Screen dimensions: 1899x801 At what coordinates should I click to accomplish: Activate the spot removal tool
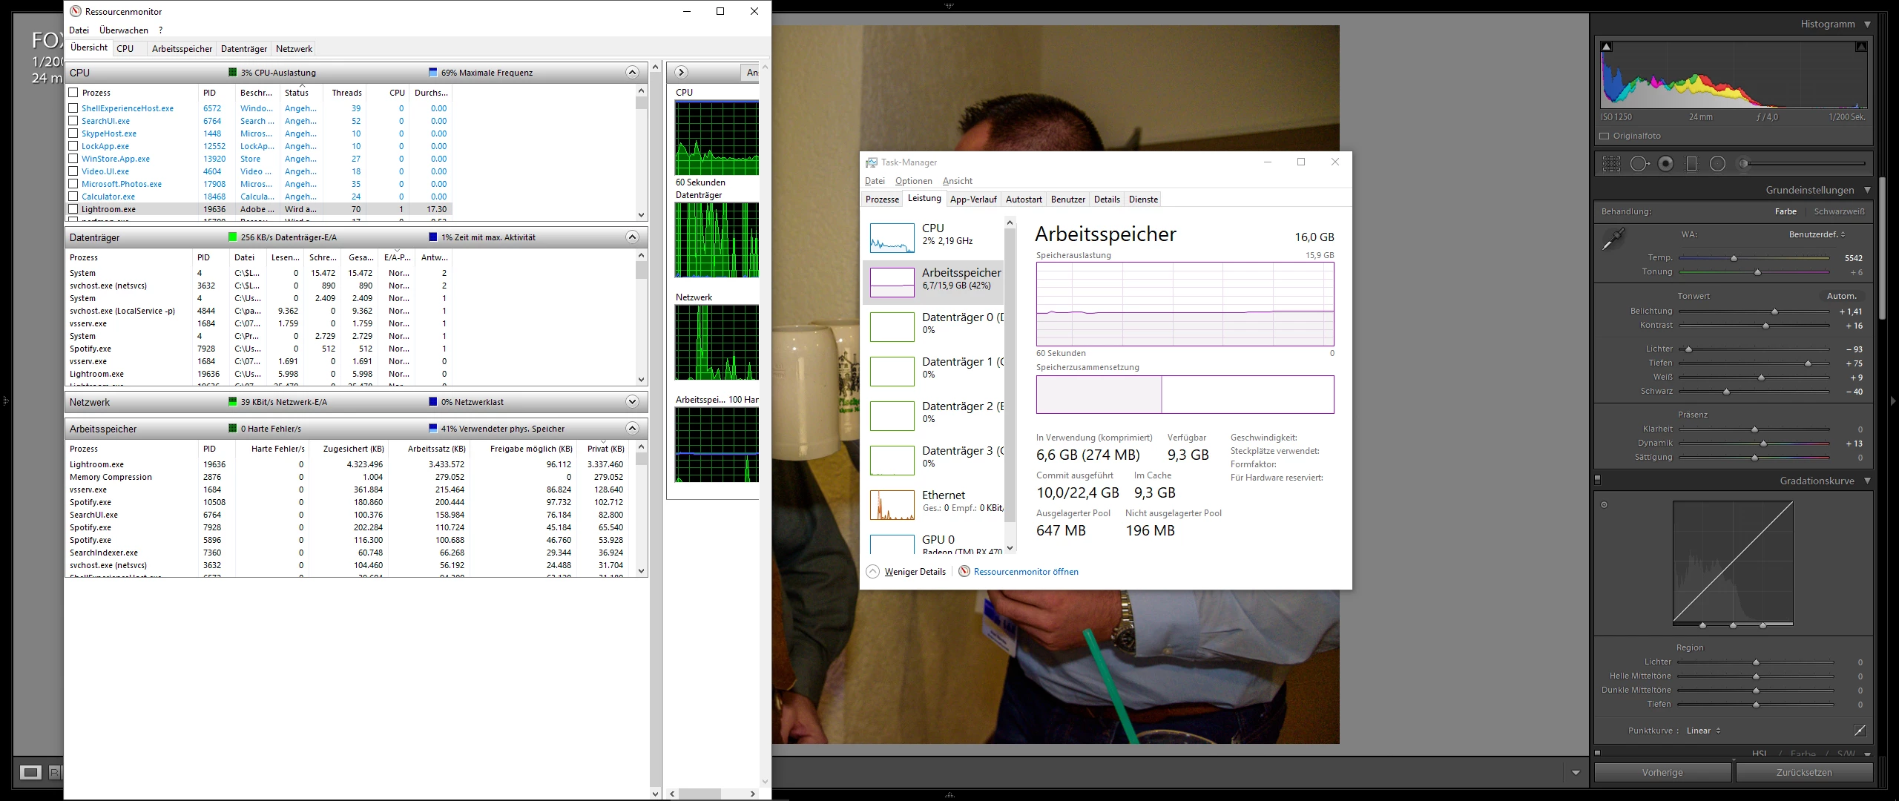click(1639, 164)
